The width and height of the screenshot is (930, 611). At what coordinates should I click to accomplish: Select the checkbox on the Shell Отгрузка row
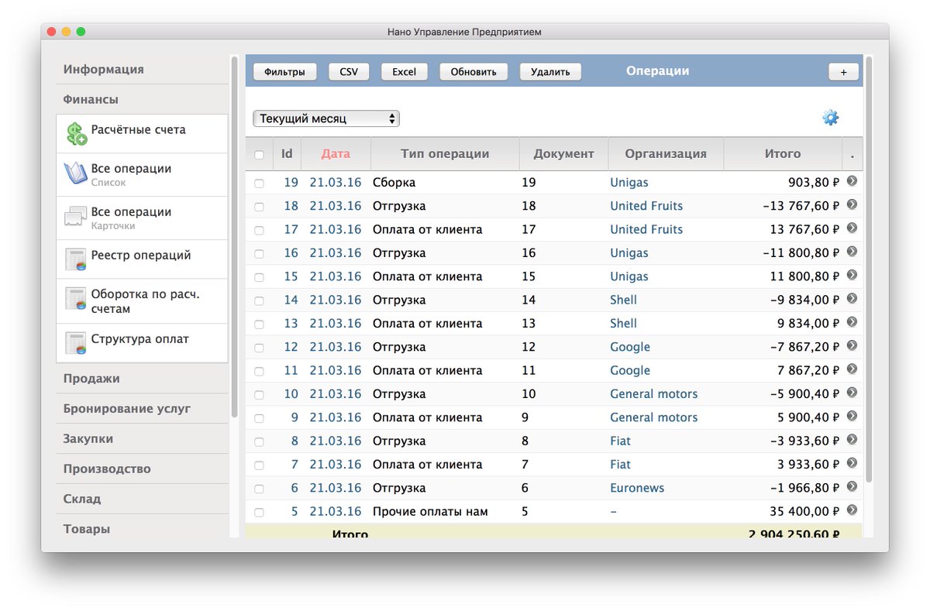point(259,300)
